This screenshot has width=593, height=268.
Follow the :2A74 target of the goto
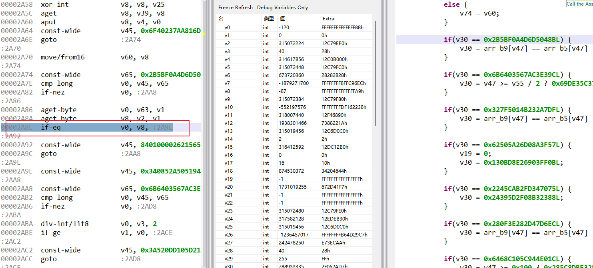(131, 39)
